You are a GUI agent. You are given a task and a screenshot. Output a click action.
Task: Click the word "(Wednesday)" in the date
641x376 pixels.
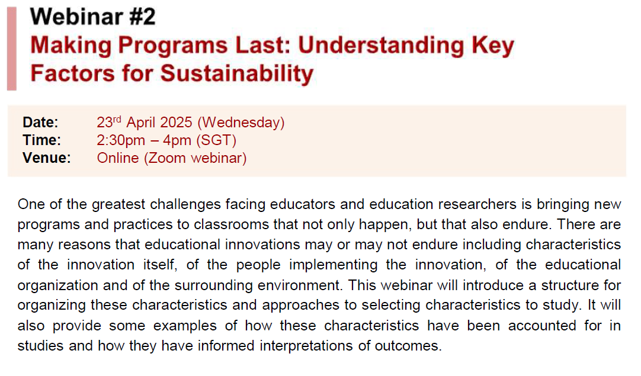[241, 123]
